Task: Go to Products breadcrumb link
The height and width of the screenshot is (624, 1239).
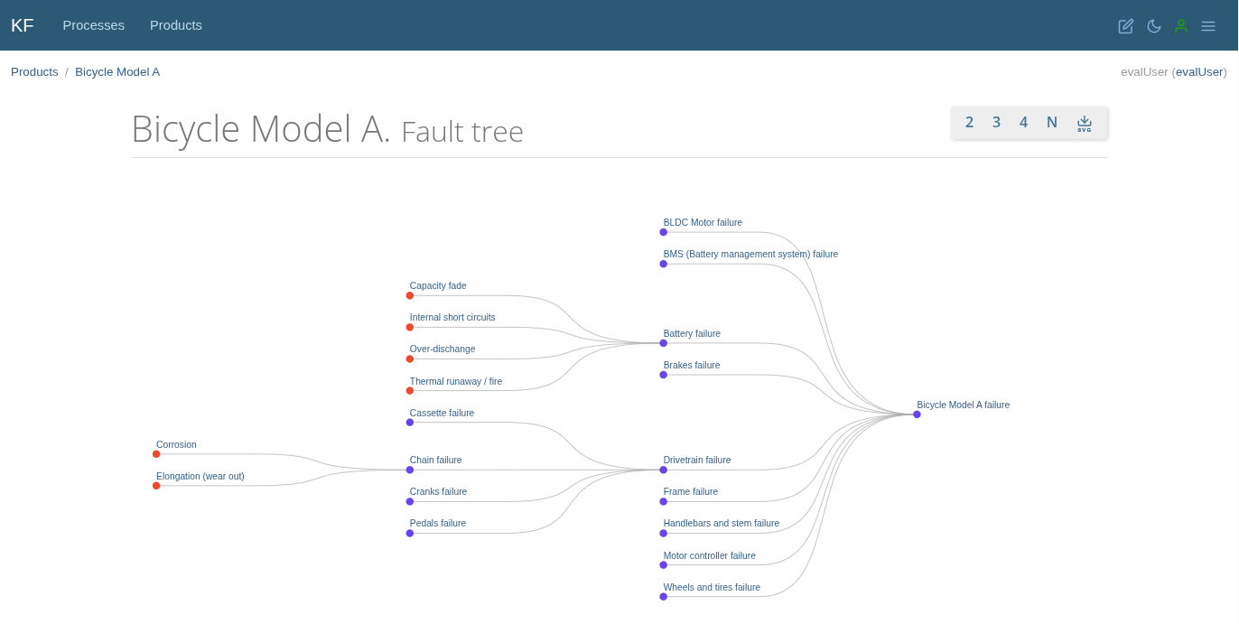Action: click(34, 72)
